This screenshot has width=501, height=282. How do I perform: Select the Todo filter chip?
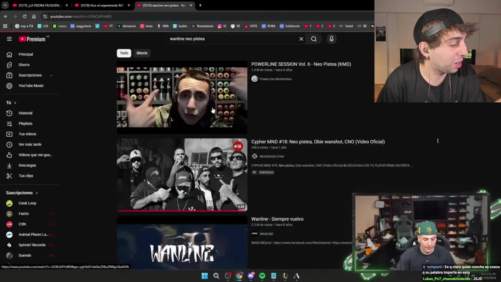124,53
